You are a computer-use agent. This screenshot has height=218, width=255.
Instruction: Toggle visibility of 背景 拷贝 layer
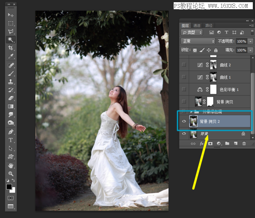(184, 102)
